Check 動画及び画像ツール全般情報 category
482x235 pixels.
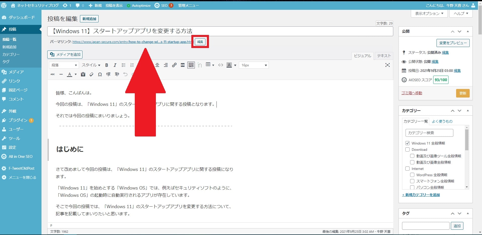(412, 156)
